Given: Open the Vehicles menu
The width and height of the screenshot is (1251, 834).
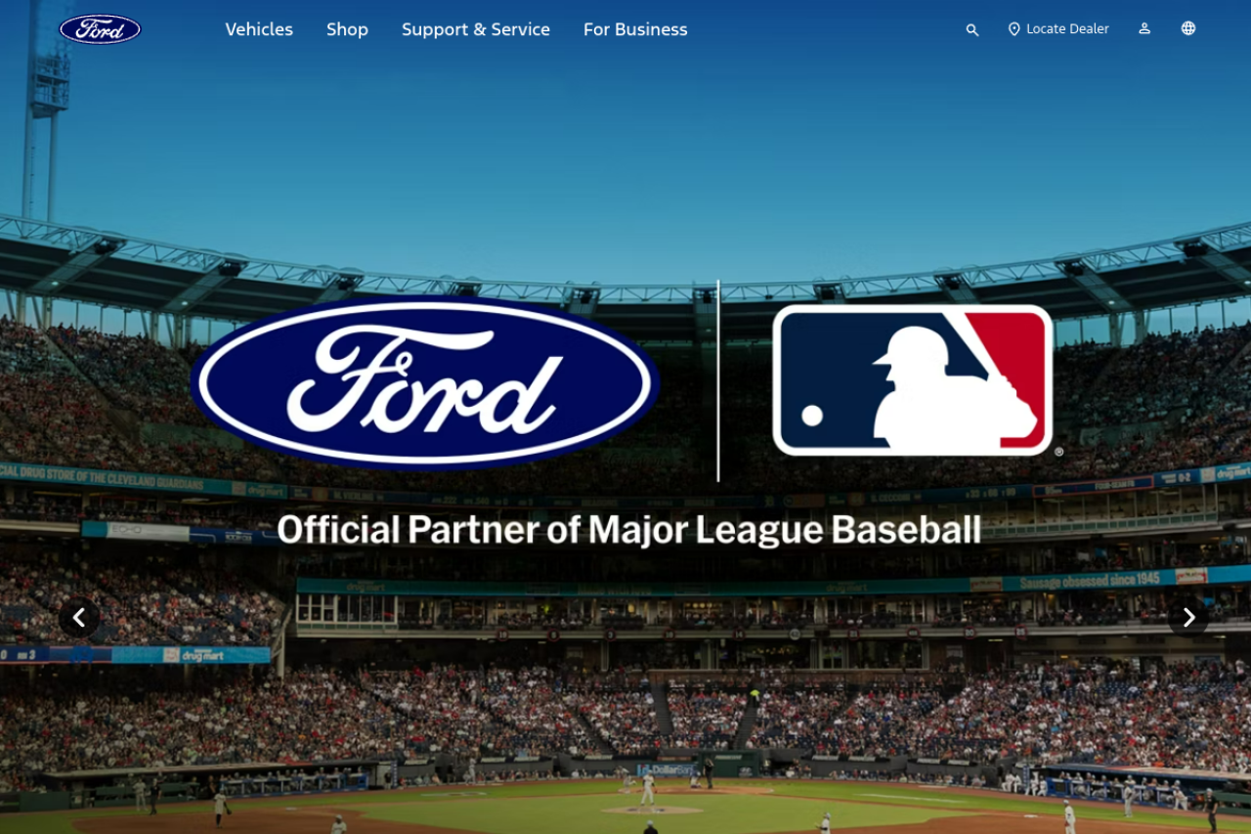Looking at the screenshot, I should pos(259,29).
